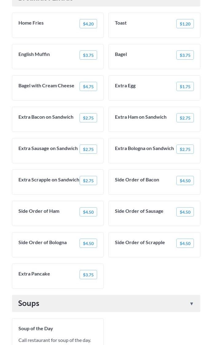The width and height of the screenshot is (212, 345).
Task: Click the $4.20 Home Fries price button
Action: pos(88,24)
